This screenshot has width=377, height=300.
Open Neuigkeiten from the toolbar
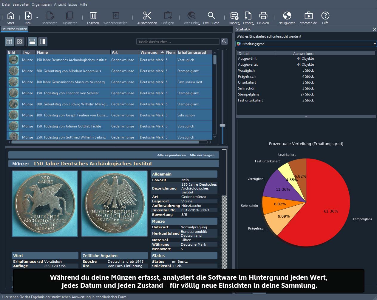point(287,18)
